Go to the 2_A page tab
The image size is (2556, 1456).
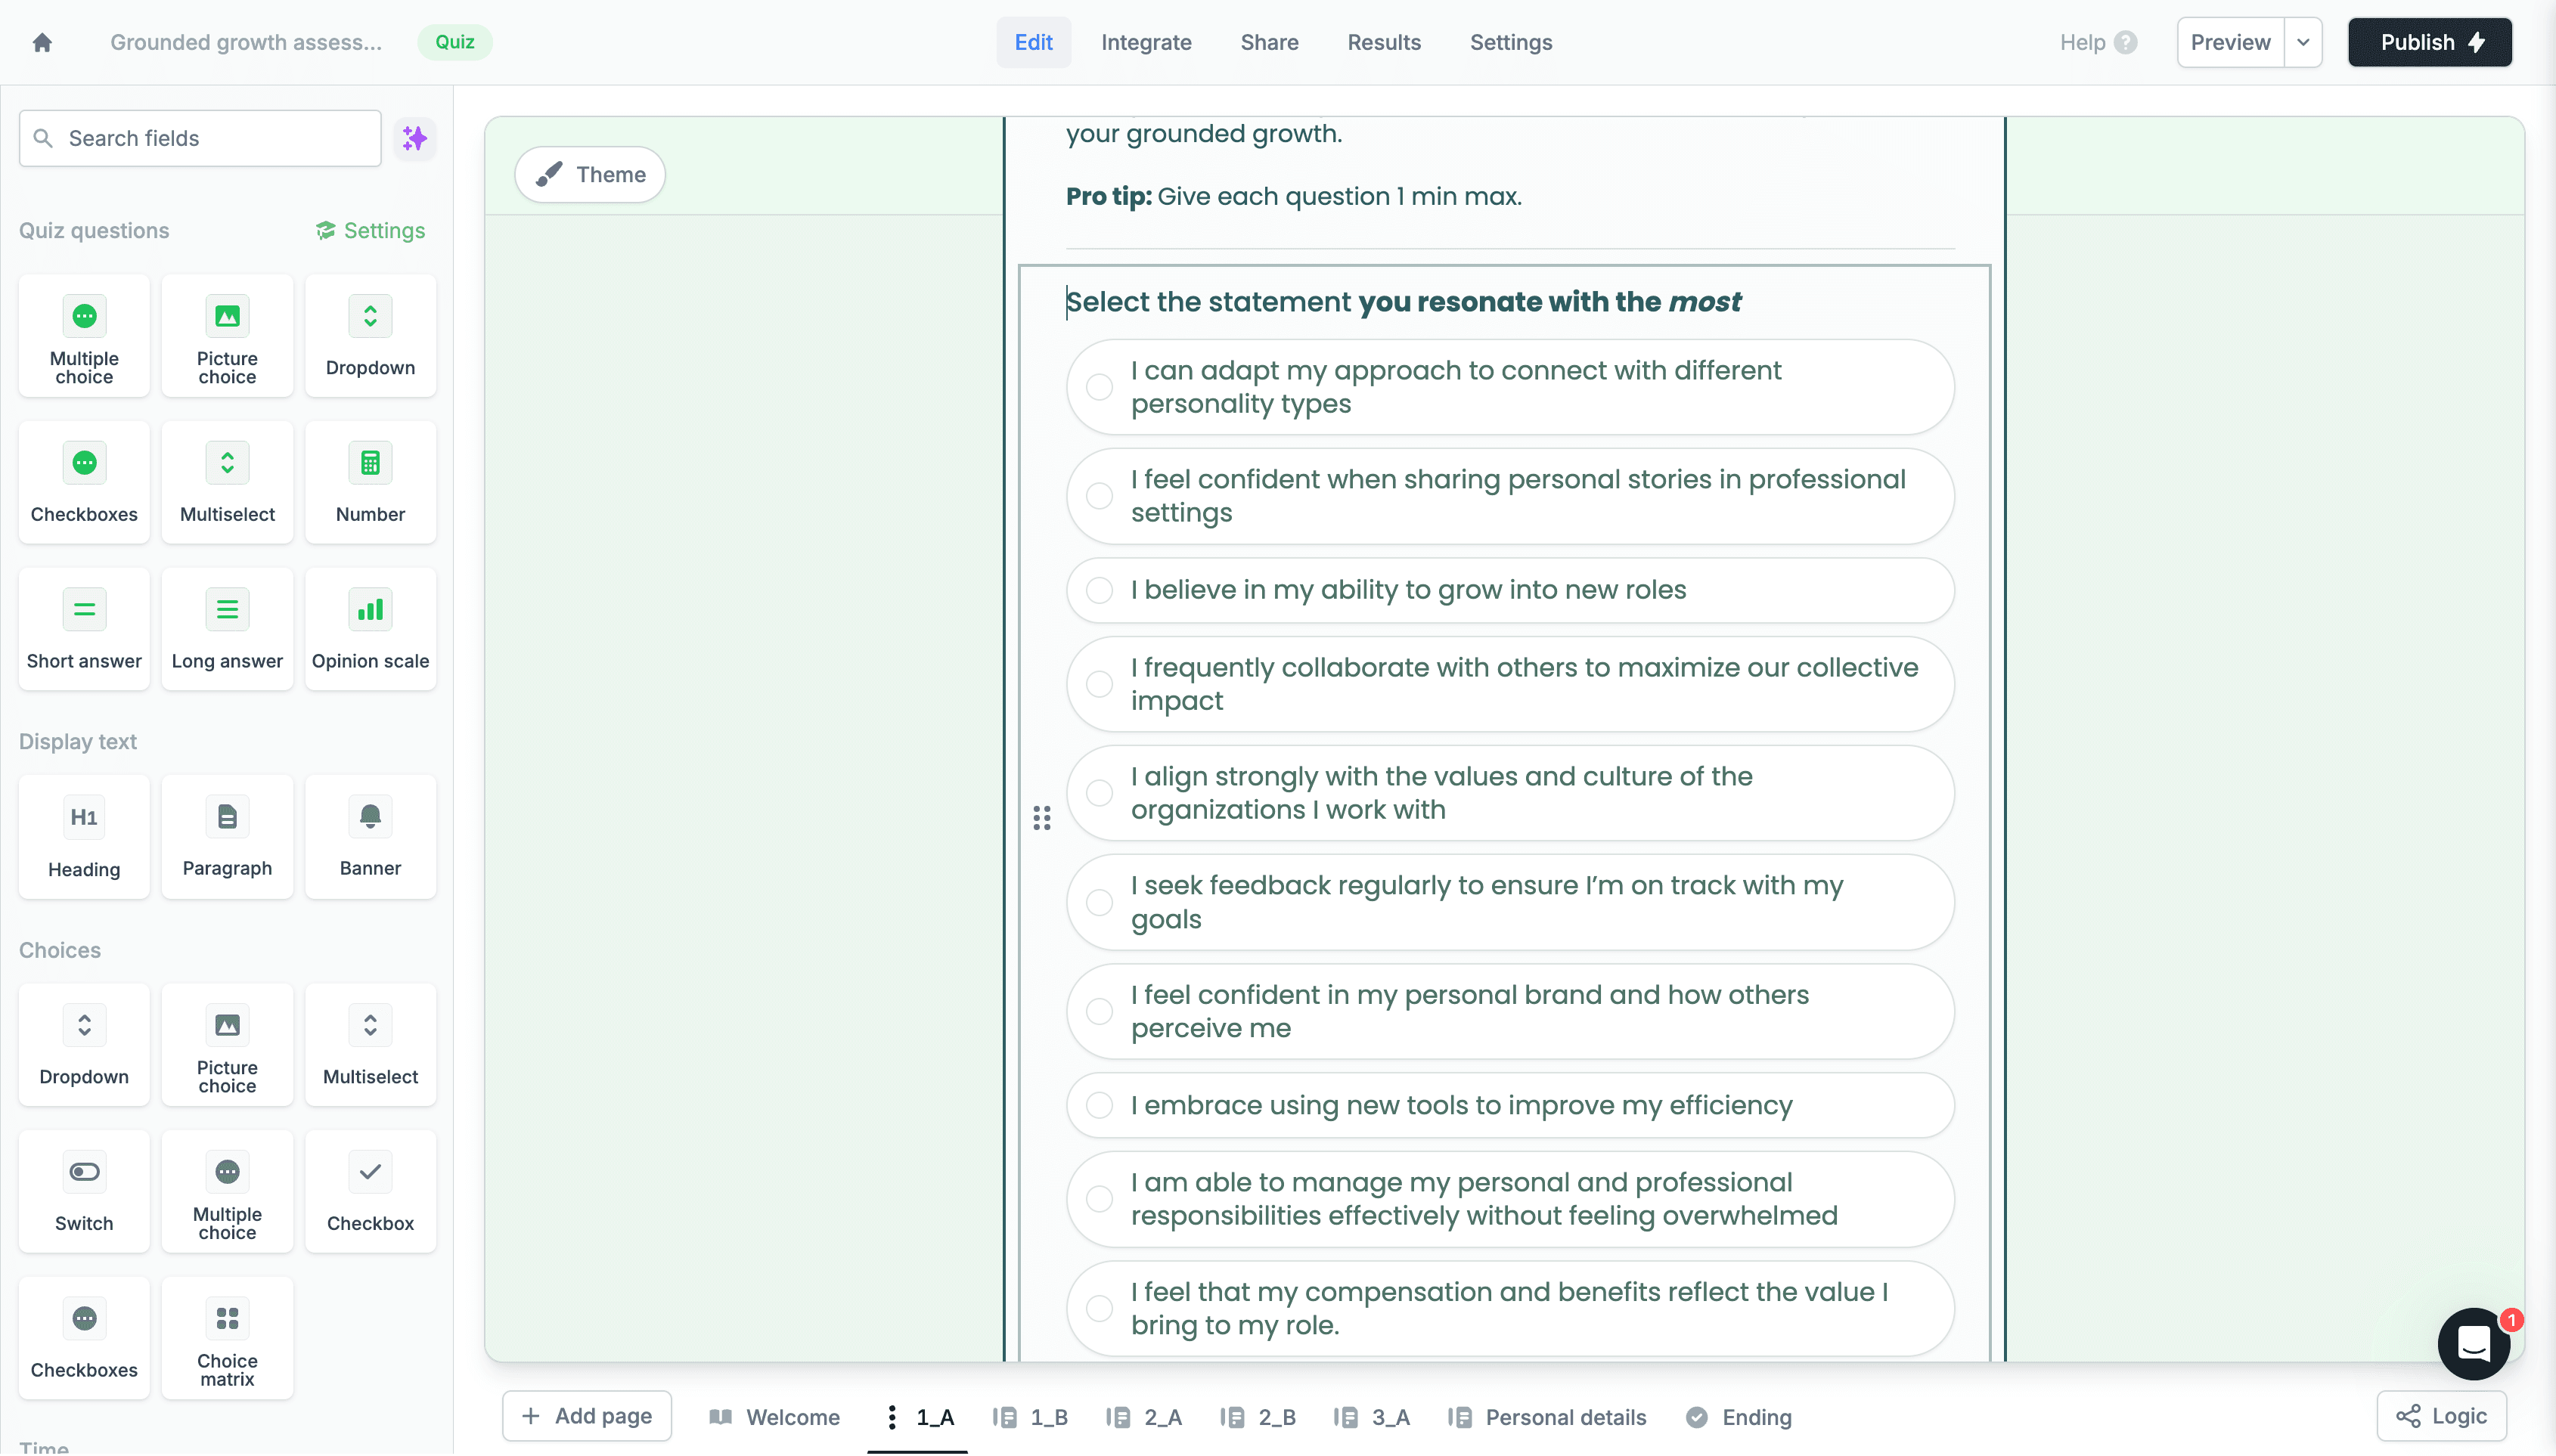point(1144,1417)
